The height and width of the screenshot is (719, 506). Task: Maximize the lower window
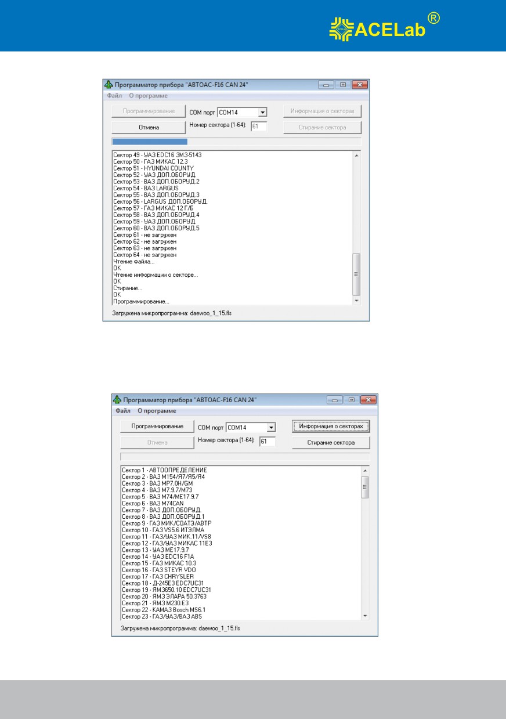point(351,400)
